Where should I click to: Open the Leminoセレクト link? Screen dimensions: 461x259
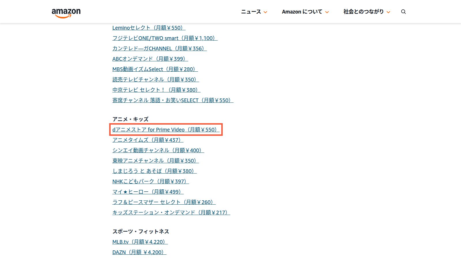click(x=149, y=28)
